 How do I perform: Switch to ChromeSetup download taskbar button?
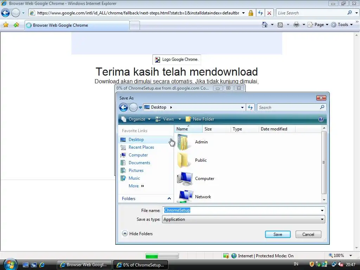coord(141,265)
